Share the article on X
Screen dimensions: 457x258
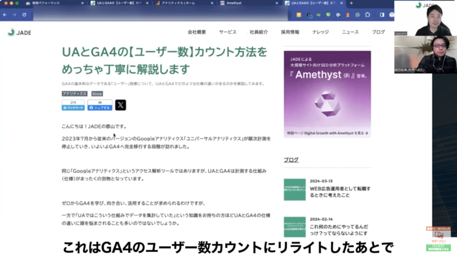point(120,105)
